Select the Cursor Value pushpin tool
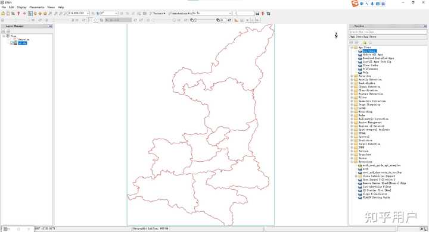The image size is (429, 232). (x=18, y=13)
